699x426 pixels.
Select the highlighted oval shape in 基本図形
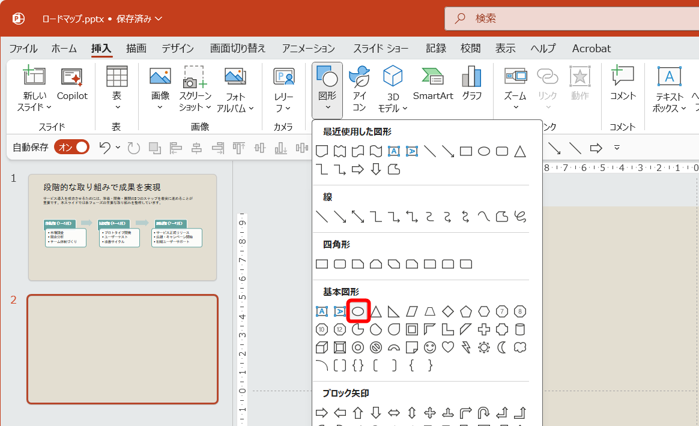tap(358, 311)
